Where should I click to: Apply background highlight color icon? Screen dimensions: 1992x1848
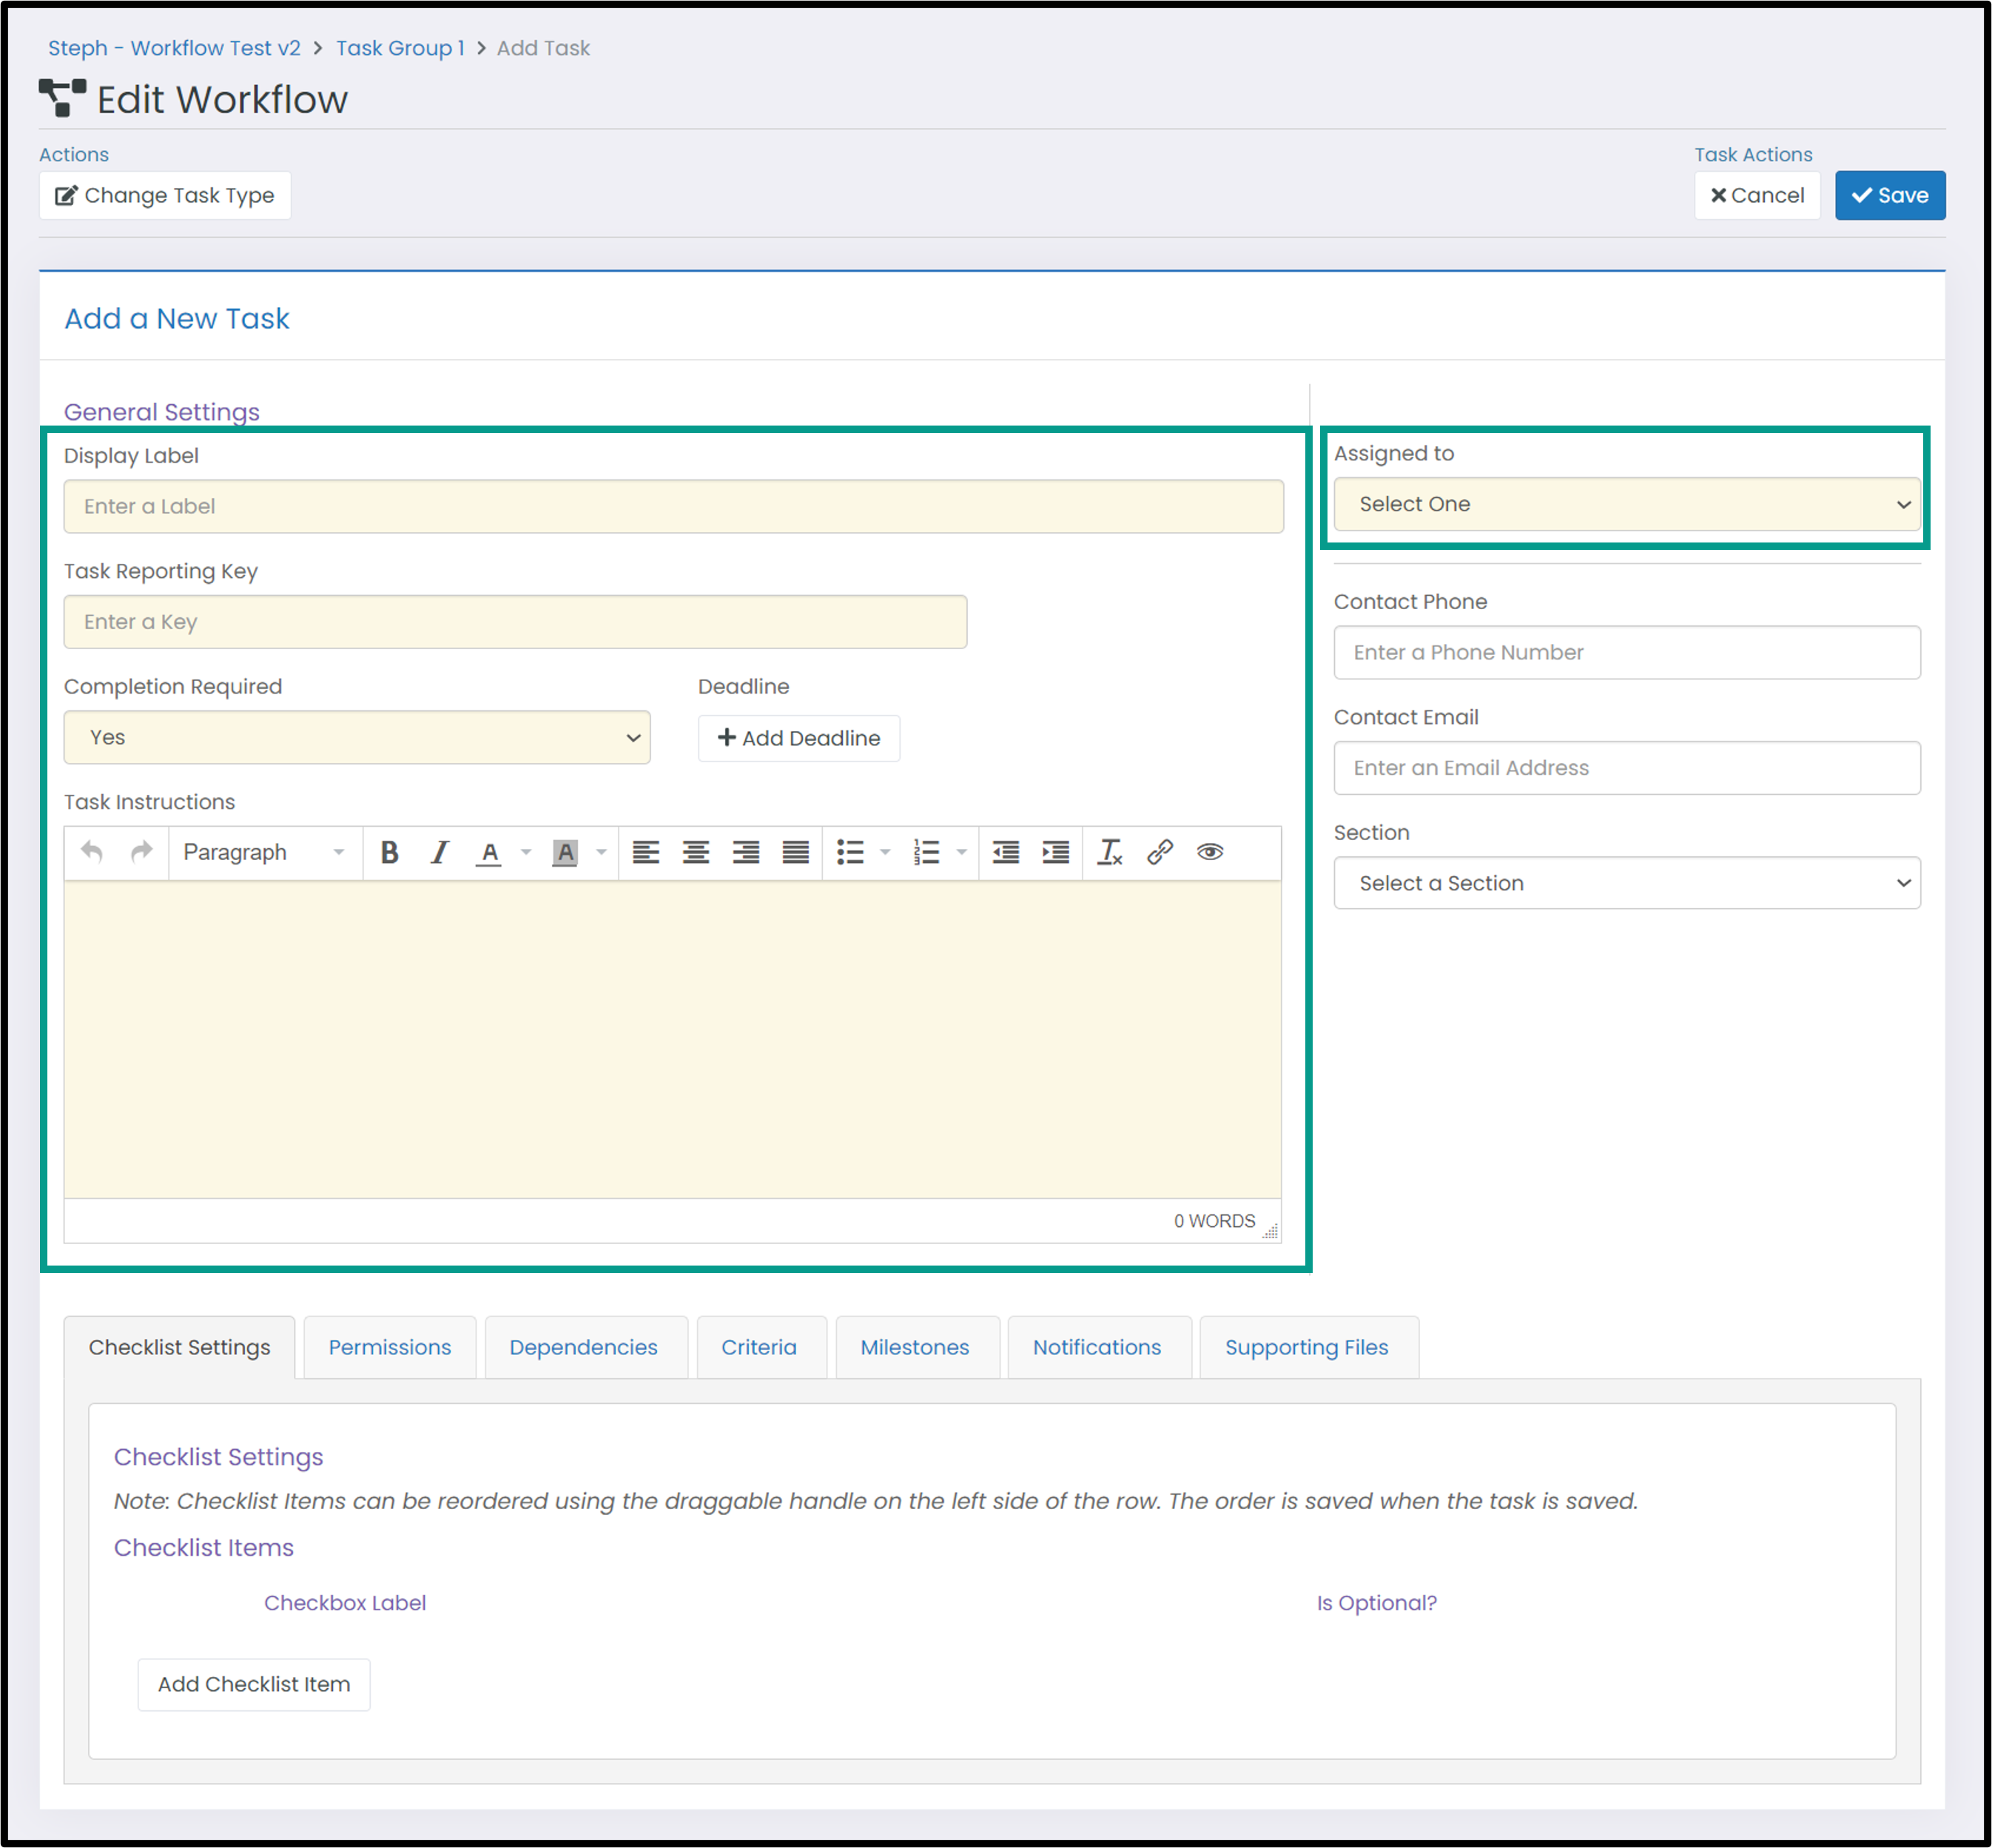[x=565, y=852]
